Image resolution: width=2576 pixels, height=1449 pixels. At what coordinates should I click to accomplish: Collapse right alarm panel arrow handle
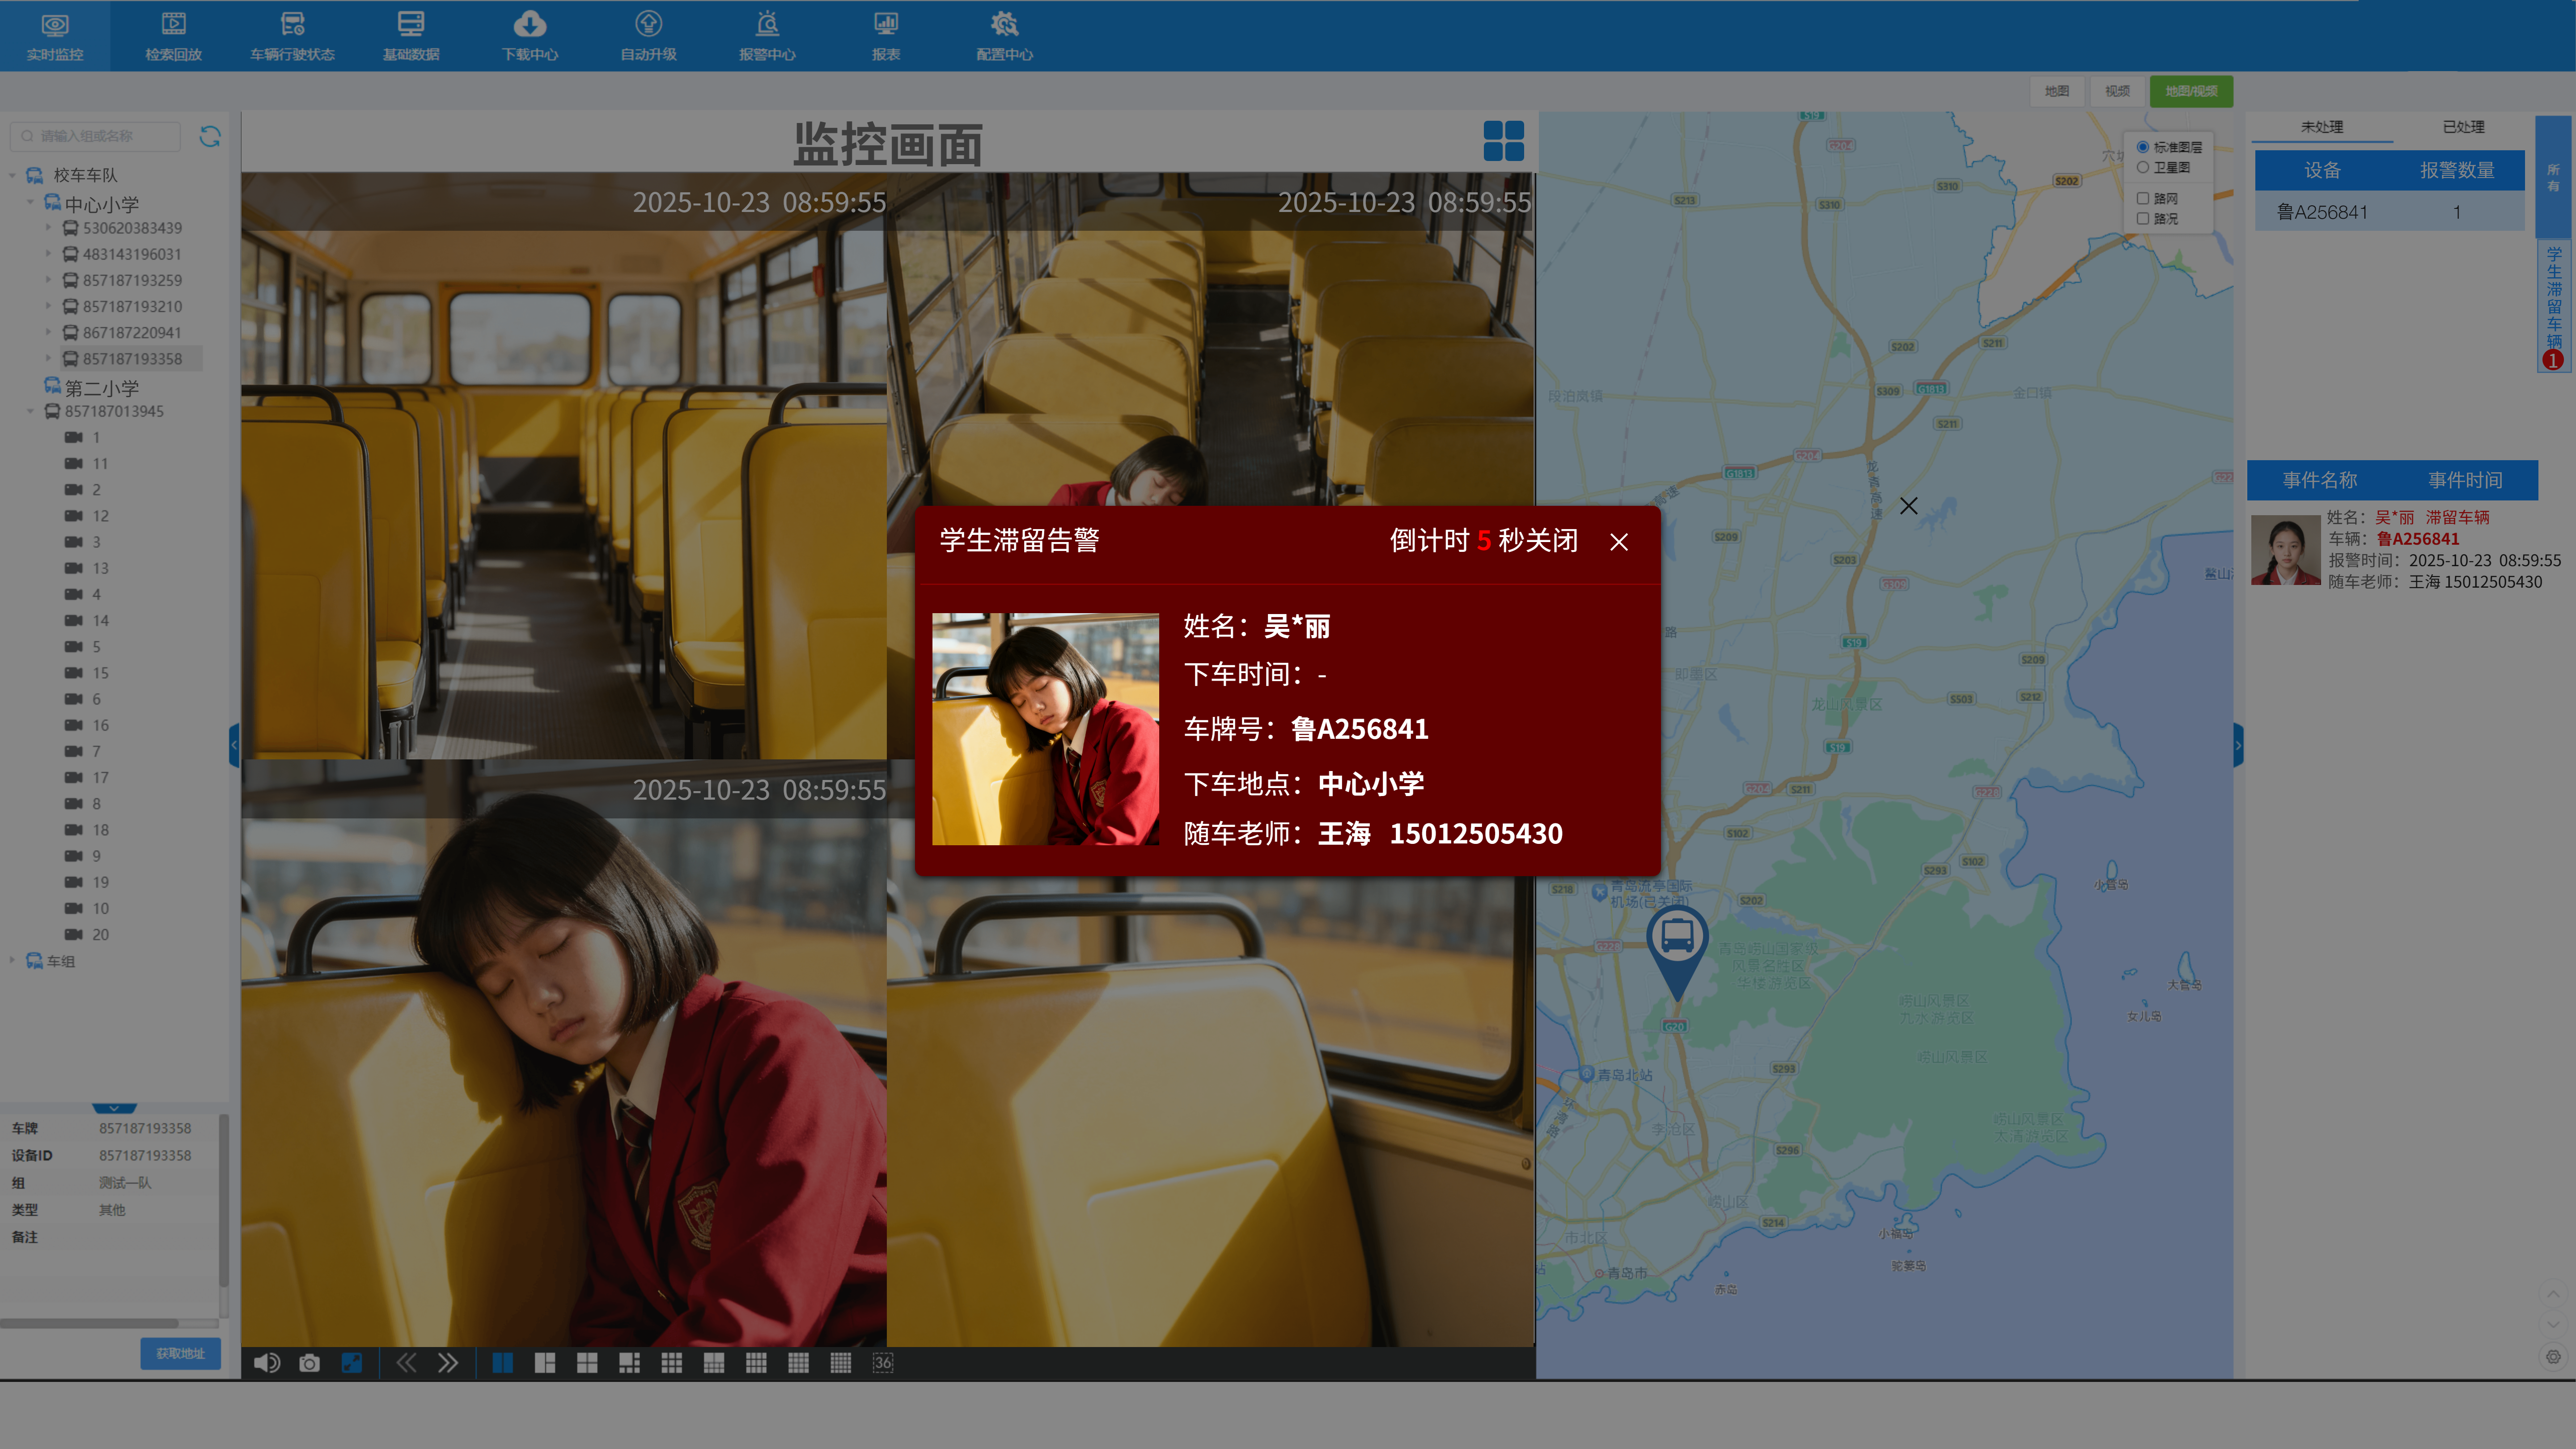[2238, 745]
